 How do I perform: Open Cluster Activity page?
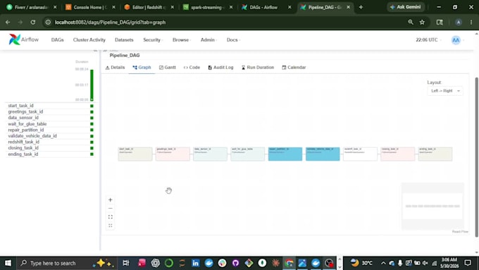click(89, 39)
